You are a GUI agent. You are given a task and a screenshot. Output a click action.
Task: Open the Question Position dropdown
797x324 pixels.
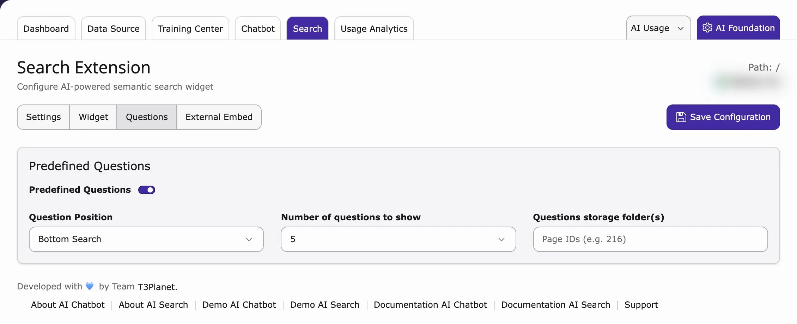[146, 239]
